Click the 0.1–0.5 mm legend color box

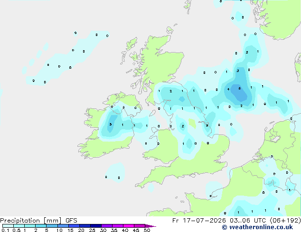click(x=8, y=226)
